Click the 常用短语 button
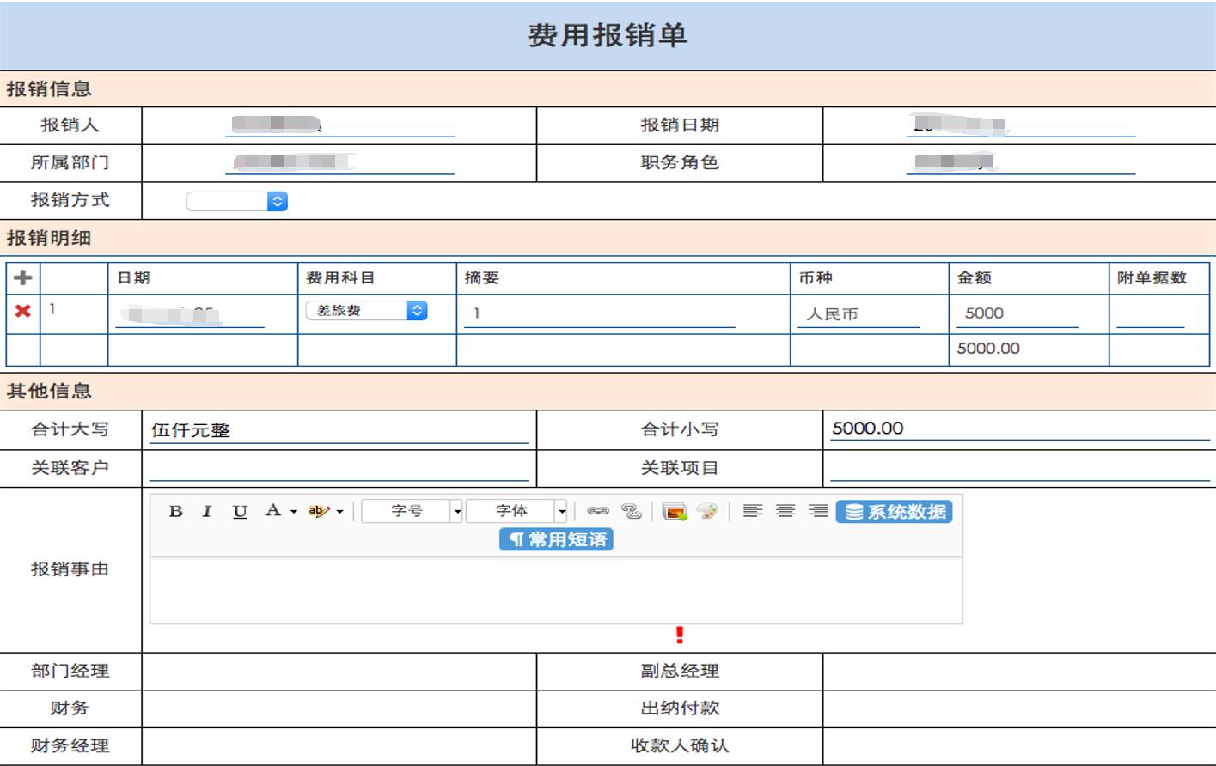Screen dimensions: 1216x766 [x=556, y=539]
